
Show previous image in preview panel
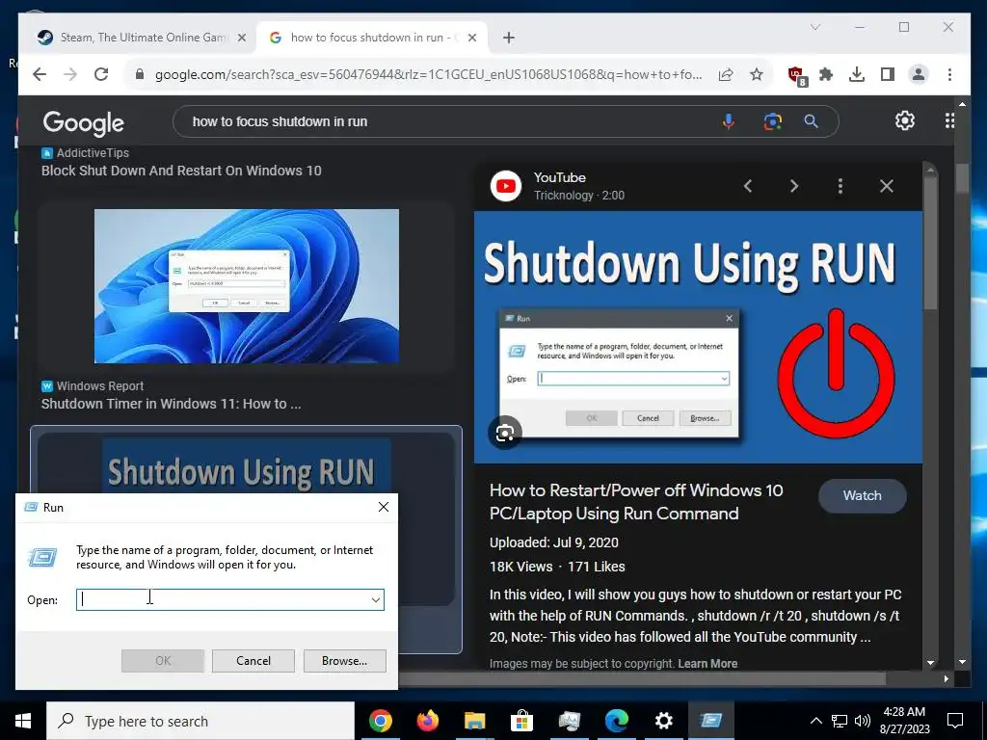click(x=748, y=186)
